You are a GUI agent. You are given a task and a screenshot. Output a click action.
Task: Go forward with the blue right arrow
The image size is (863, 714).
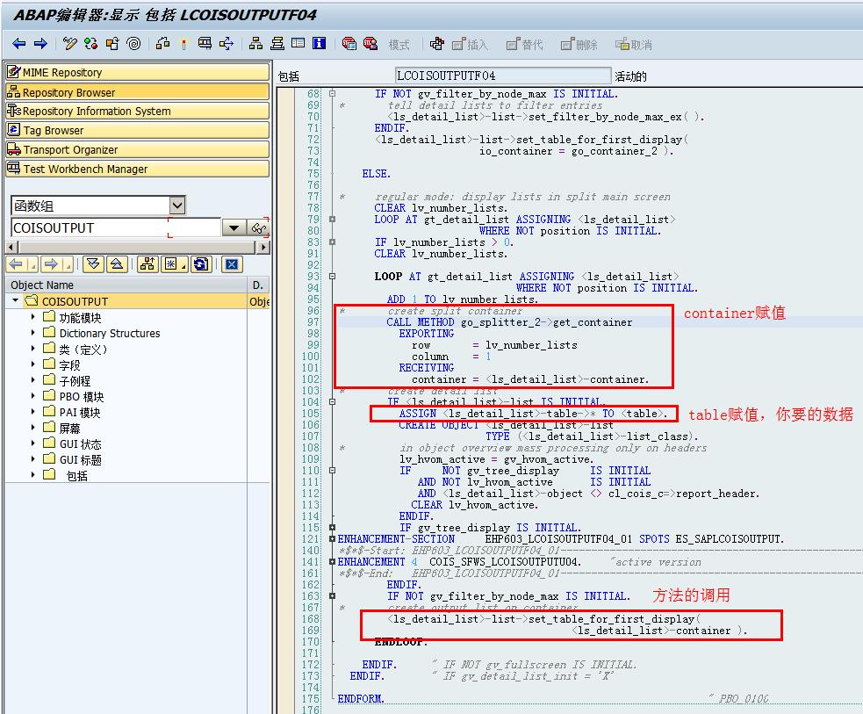40,44
